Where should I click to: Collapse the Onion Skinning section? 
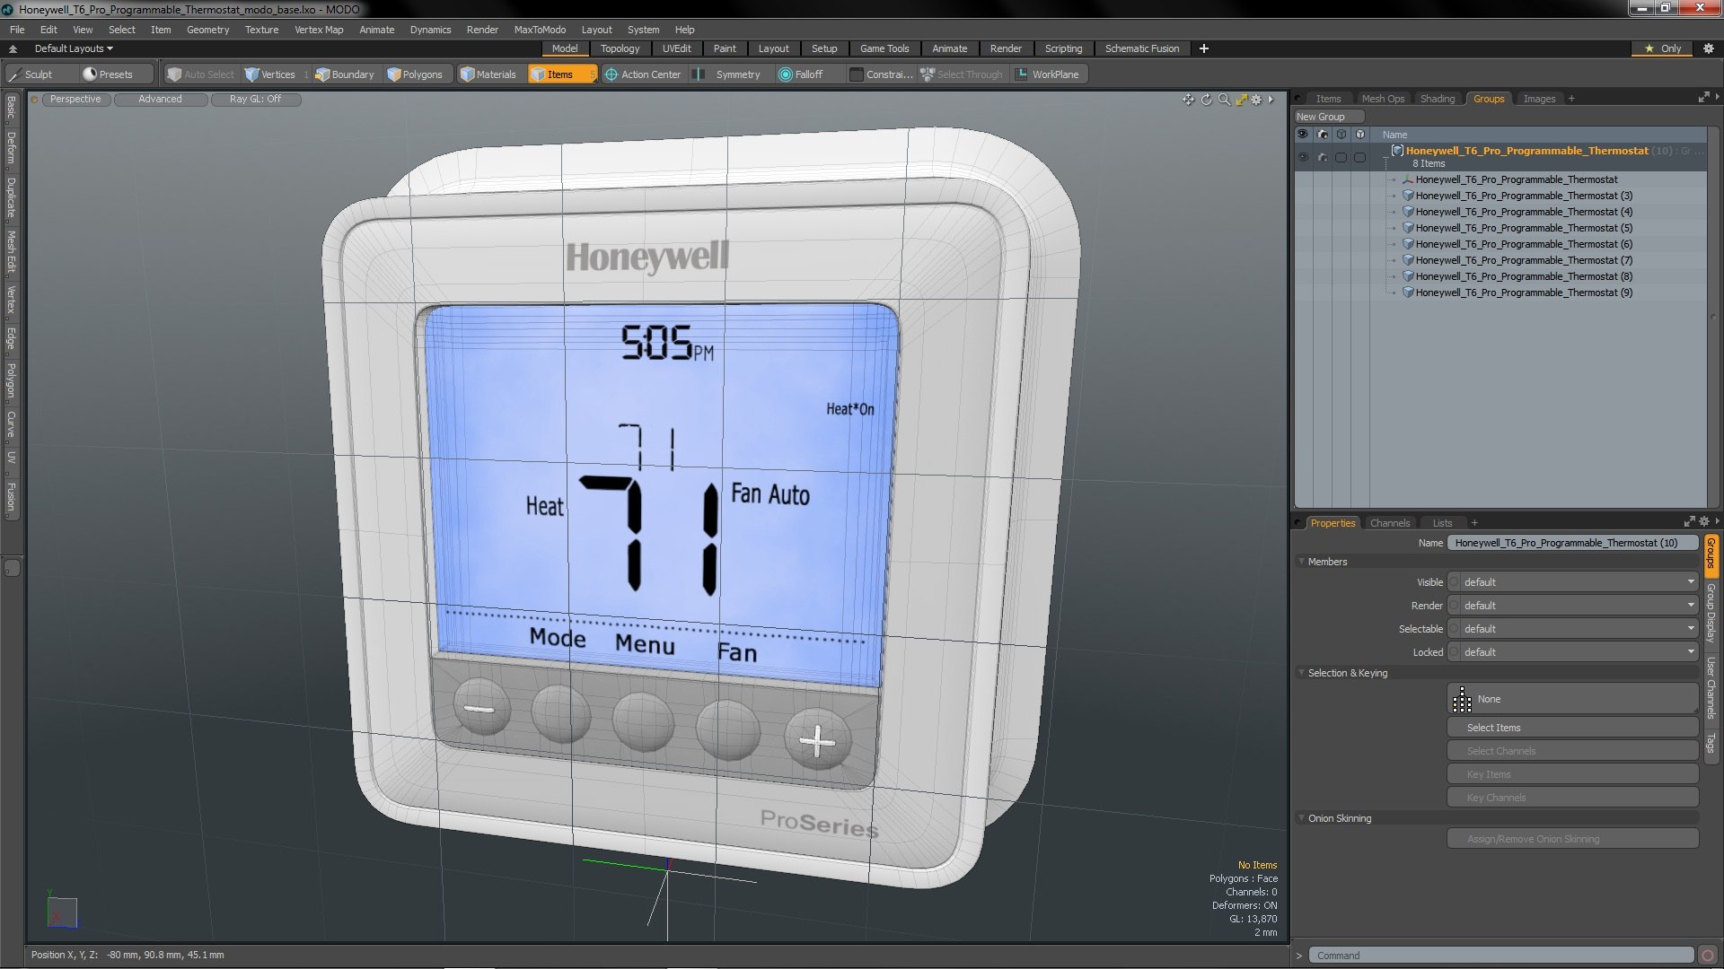(1301, 818)
